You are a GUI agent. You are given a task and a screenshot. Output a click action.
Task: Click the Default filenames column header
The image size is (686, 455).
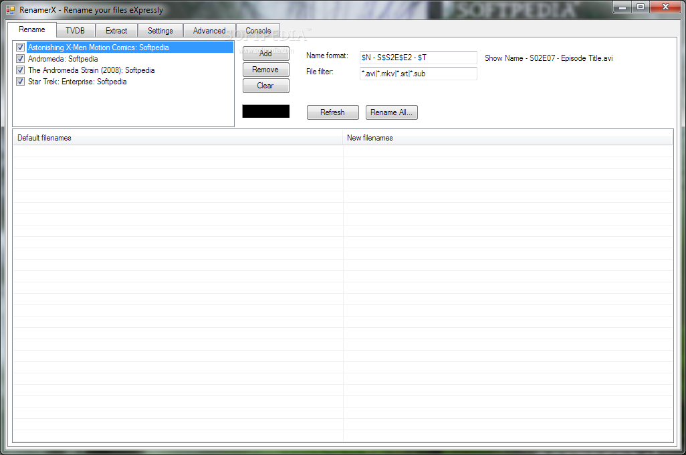tap(178, 138)
